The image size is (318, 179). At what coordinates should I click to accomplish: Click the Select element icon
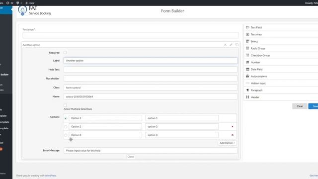click(247, 41)
